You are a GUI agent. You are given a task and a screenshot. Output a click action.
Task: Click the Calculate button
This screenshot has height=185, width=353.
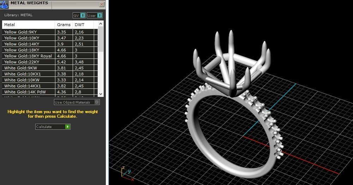(x=53, y=127)
